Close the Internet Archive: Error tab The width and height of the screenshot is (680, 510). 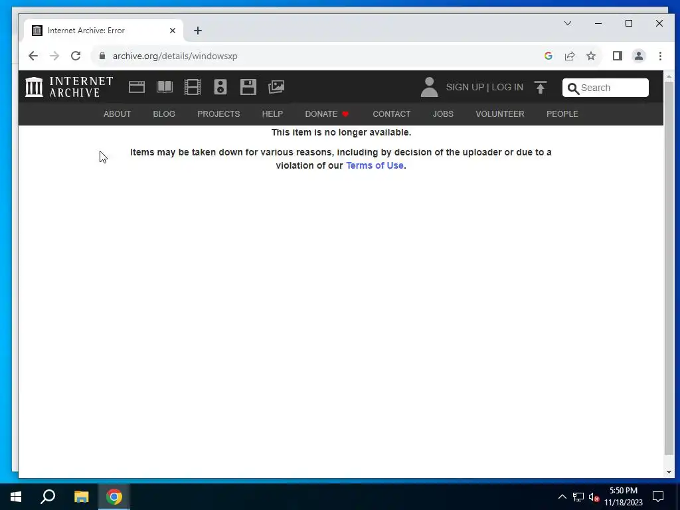[173, 31]
